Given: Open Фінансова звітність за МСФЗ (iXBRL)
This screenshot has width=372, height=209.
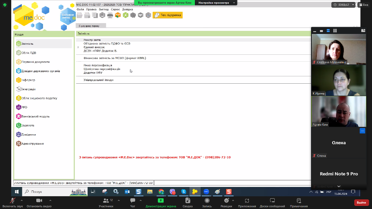Looking at the screenshot, I should [x=115, y=58].
